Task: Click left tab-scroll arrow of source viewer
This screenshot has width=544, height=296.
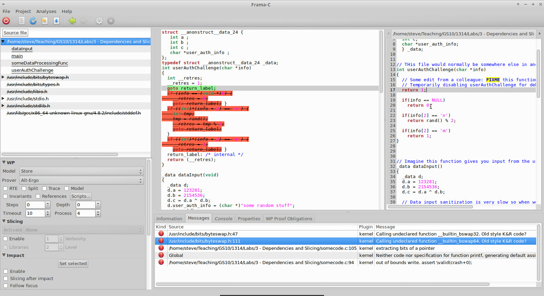Action: click(388, 34)
